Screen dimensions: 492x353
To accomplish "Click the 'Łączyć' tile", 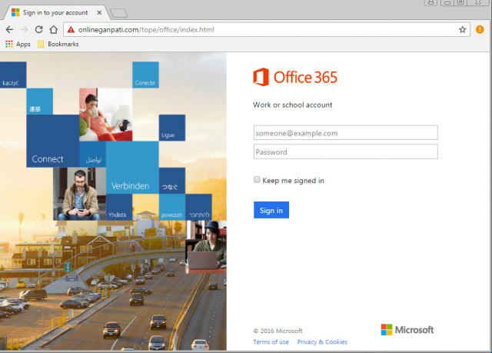I will click(x=13, y=75).
